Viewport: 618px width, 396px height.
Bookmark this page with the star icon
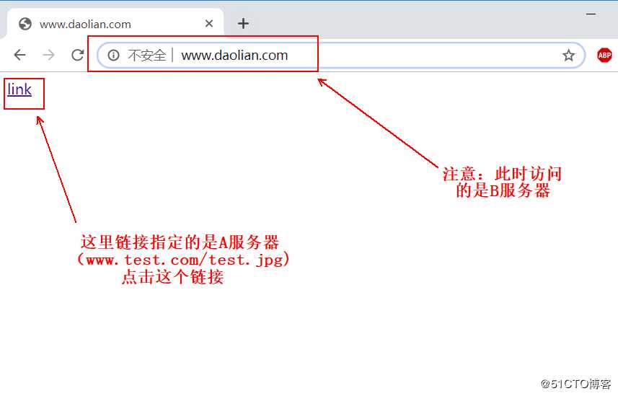[568, 56]
